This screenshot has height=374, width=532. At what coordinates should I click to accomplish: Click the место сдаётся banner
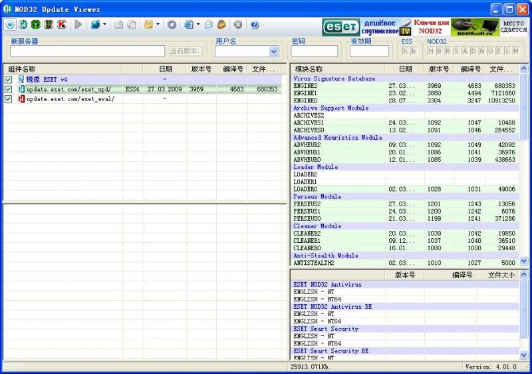513,27
